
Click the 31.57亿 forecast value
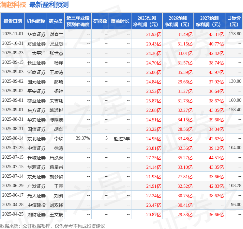(185, 63)
